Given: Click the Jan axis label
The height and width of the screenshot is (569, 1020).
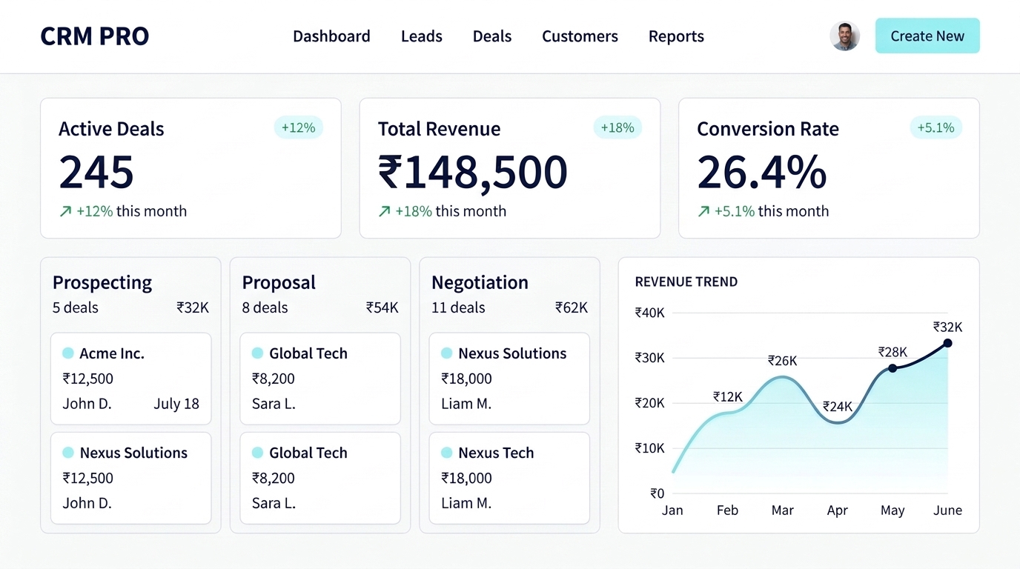Looking at the screenshot, I should 672,510.
